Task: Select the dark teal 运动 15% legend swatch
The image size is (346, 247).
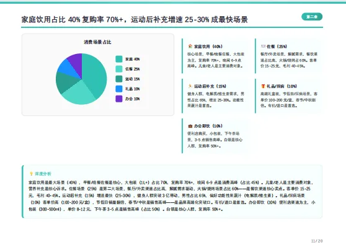Action: [x=119, y=79]
